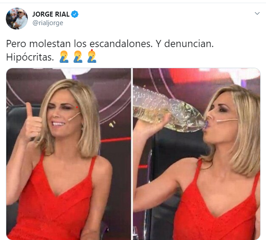The image size is (266, 240).
Task: Open the right photo with the bottle
Action: click(x=196, y=154)
